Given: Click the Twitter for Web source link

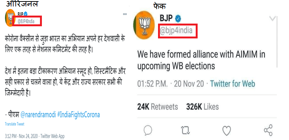Looking at the screenshot, I should (x=233, y=84).
